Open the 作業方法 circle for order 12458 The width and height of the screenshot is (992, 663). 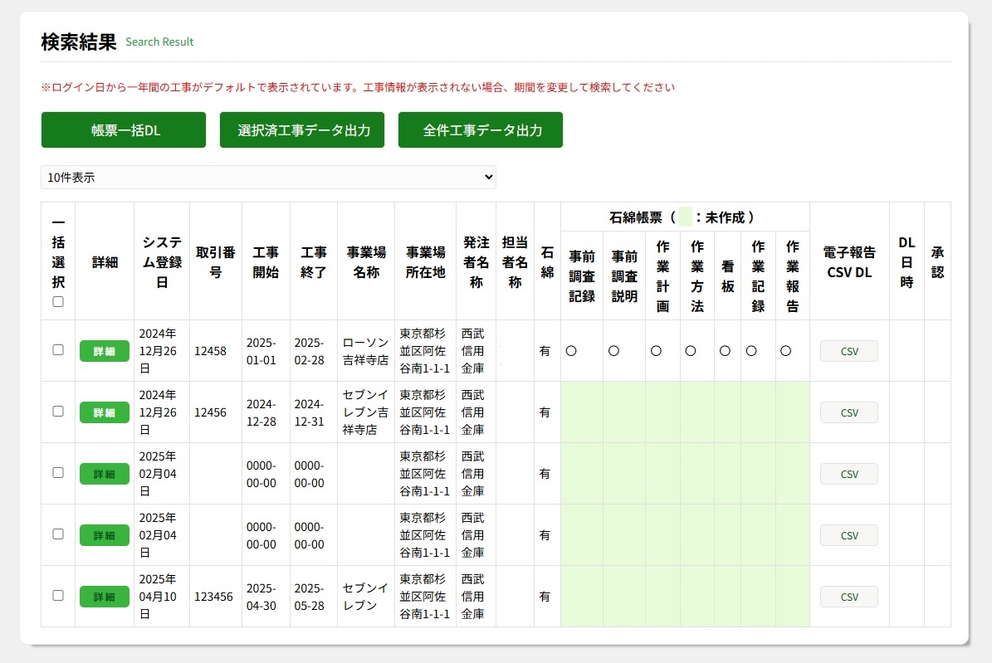691,350
